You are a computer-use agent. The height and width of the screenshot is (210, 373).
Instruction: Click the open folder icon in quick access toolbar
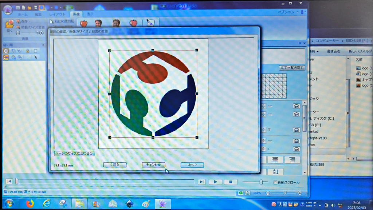tap(29, 8)
